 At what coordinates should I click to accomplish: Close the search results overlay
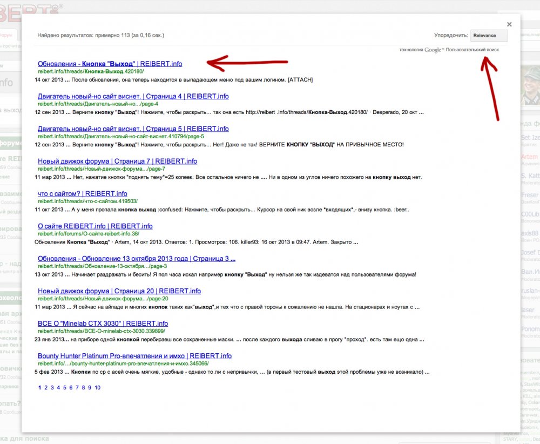tap(509, 24)
